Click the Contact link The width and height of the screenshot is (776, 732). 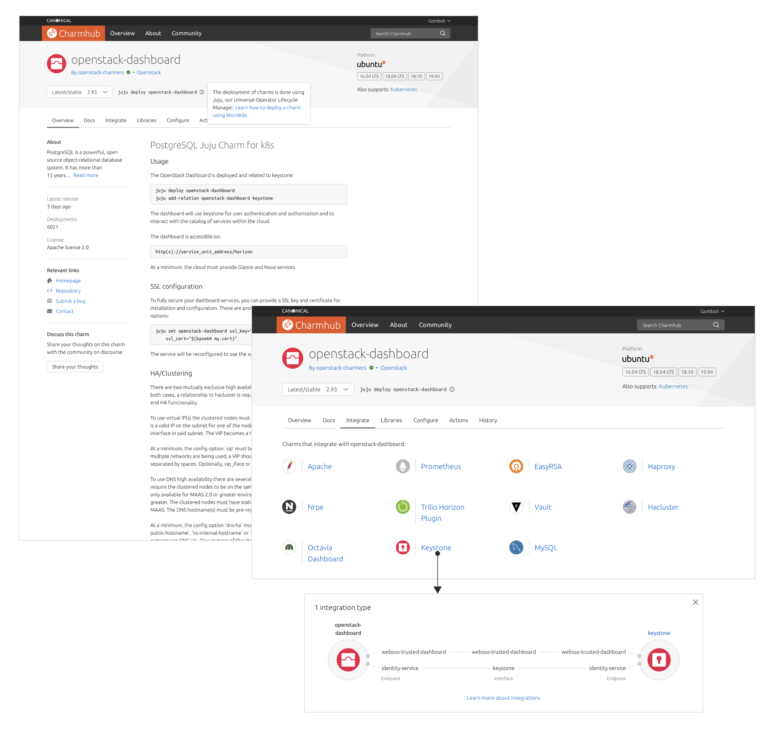[x=64, y=311]
